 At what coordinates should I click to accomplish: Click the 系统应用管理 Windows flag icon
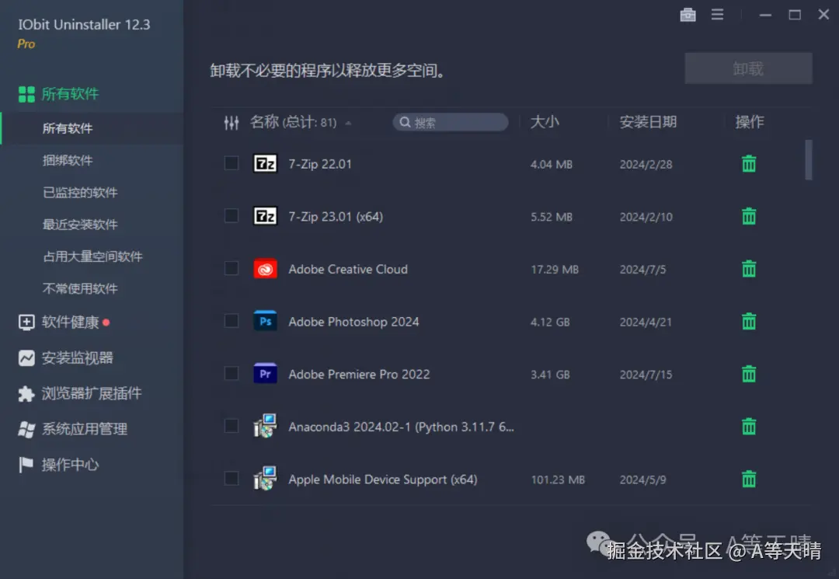[26, 429]
